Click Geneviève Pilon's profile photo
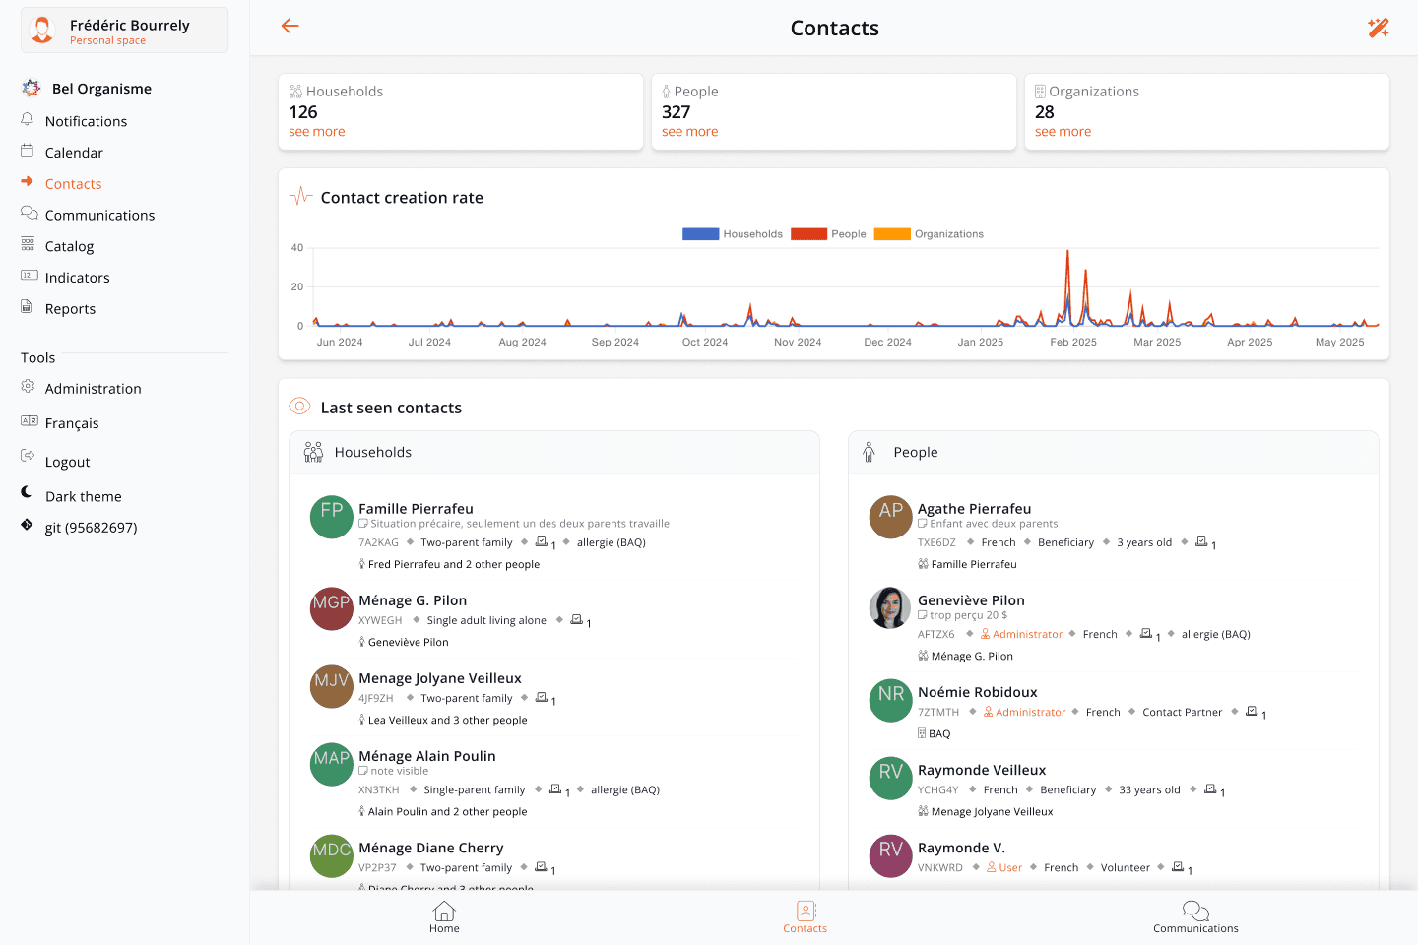This screenshot has height=945, width=1418. 890,608
